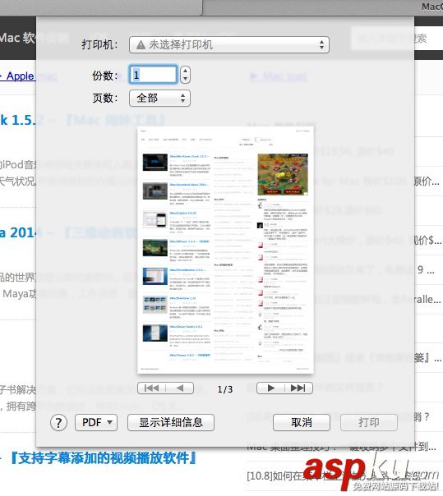Viewport: 443px width, 496px height.
Task: Click the 显示详细信息 show details button
Action: 171,422
